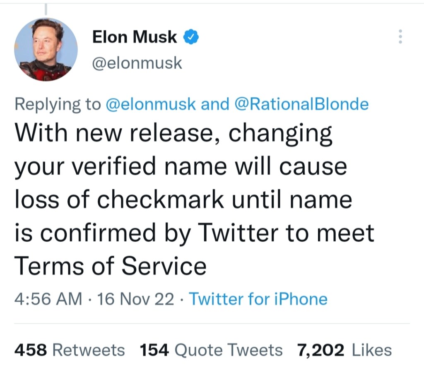Viewport: 424px width, 370px height.
Task: Click the "Twitter for iPhone" source link
Action: click(x=258, y=298)
